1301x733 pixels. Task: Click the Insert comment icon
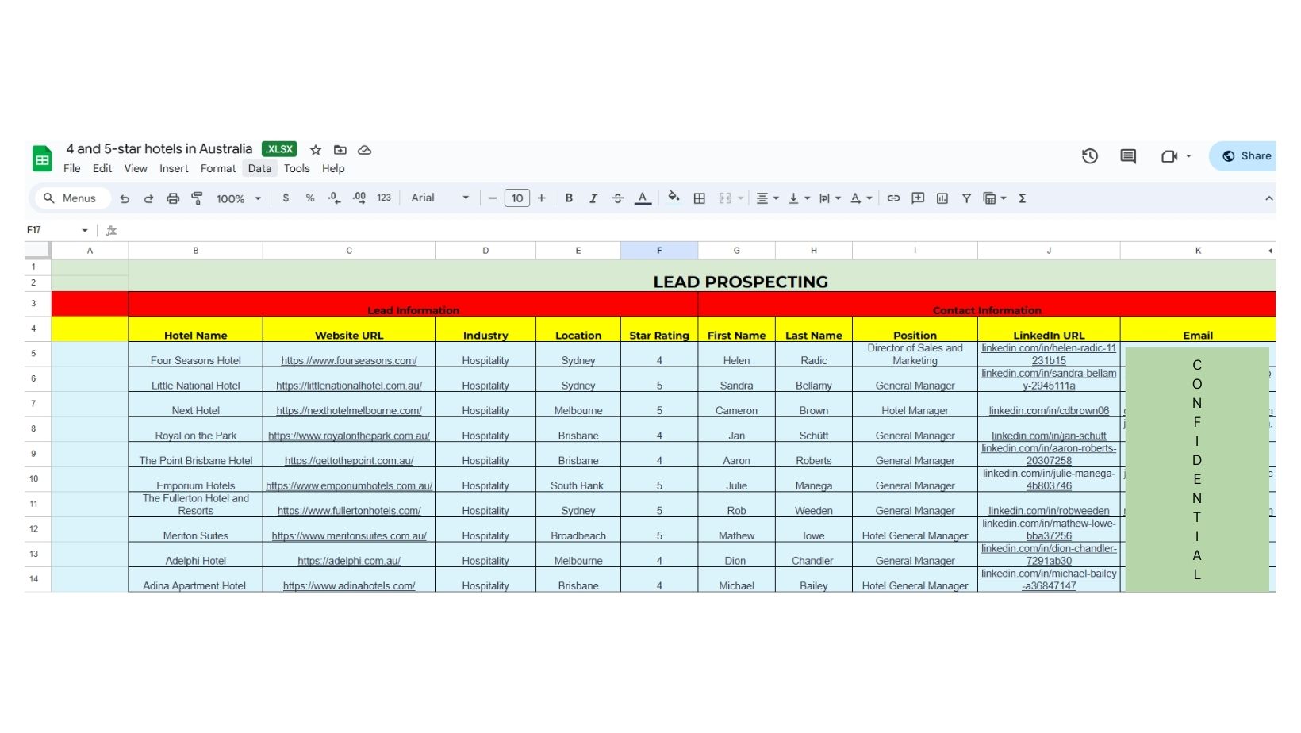pyautogui.click(x=918, y=198)
